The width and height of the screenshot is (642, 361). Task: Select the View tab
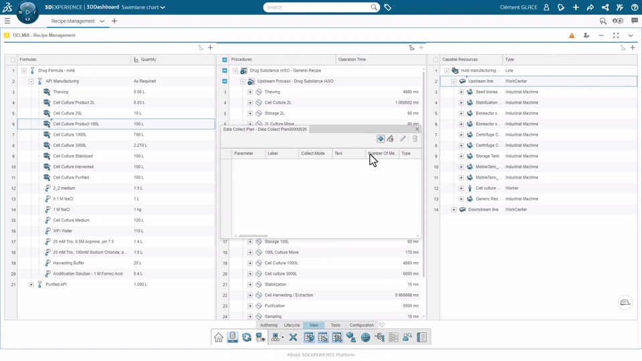314,325
